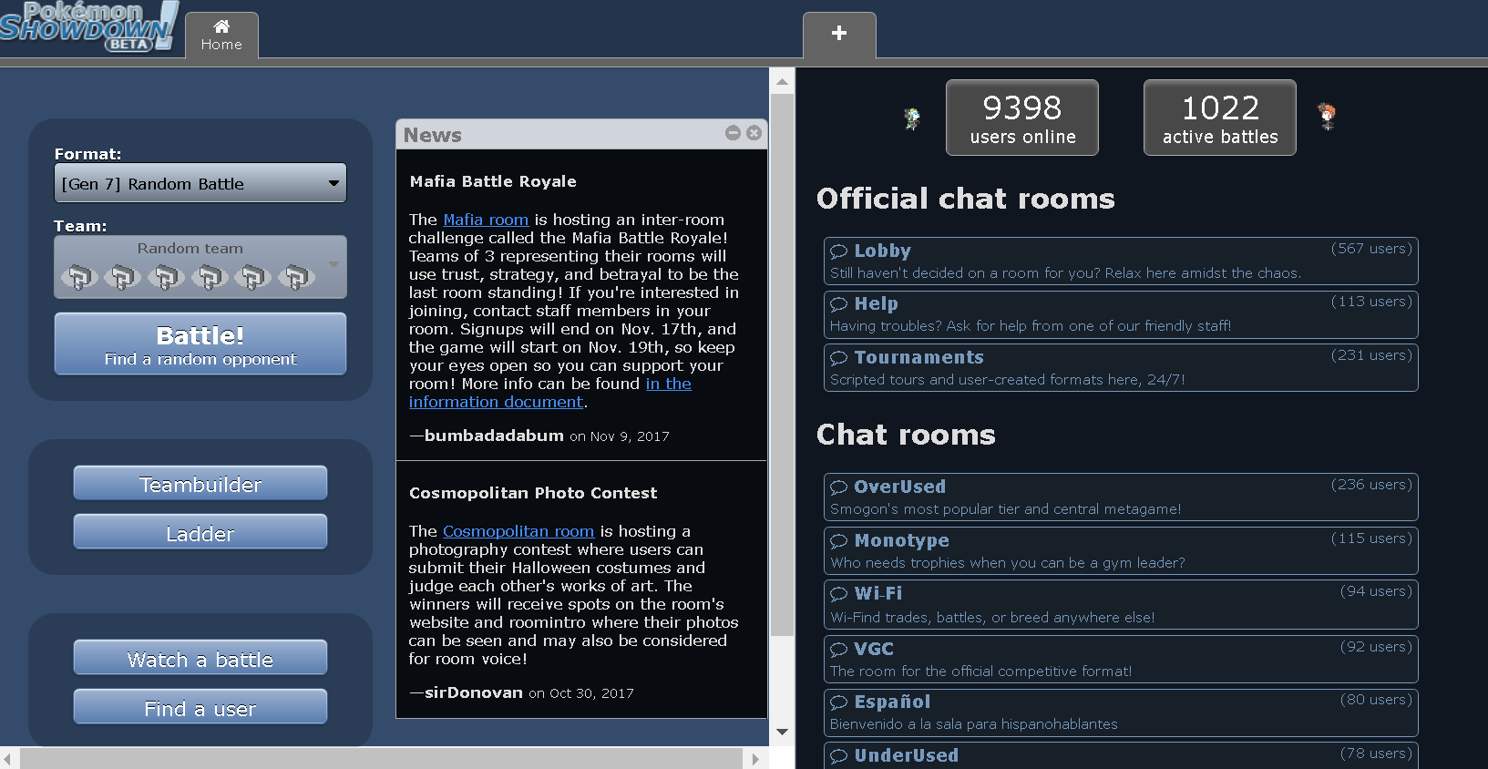1488x769 pixels.
Task: Click the Pokémon sprite left of users online
Action: tap(911, 118)
